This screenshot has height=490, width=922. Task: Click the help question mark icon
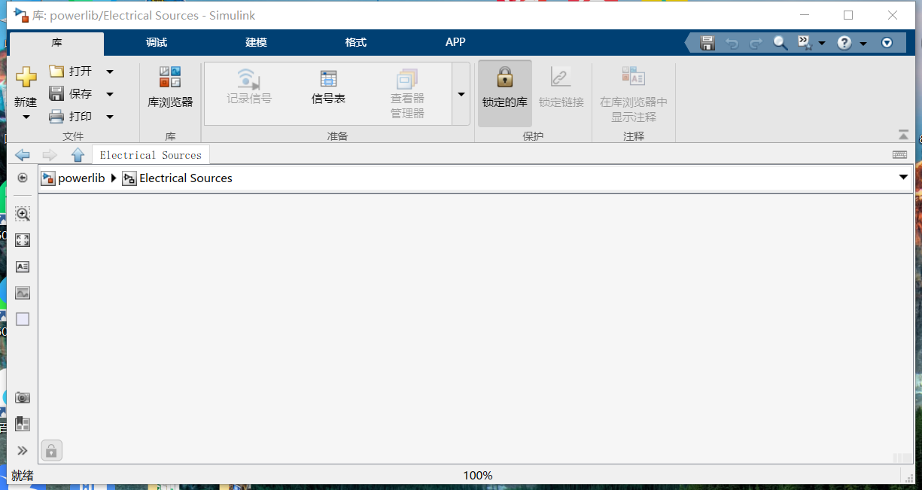pos(844,43)
